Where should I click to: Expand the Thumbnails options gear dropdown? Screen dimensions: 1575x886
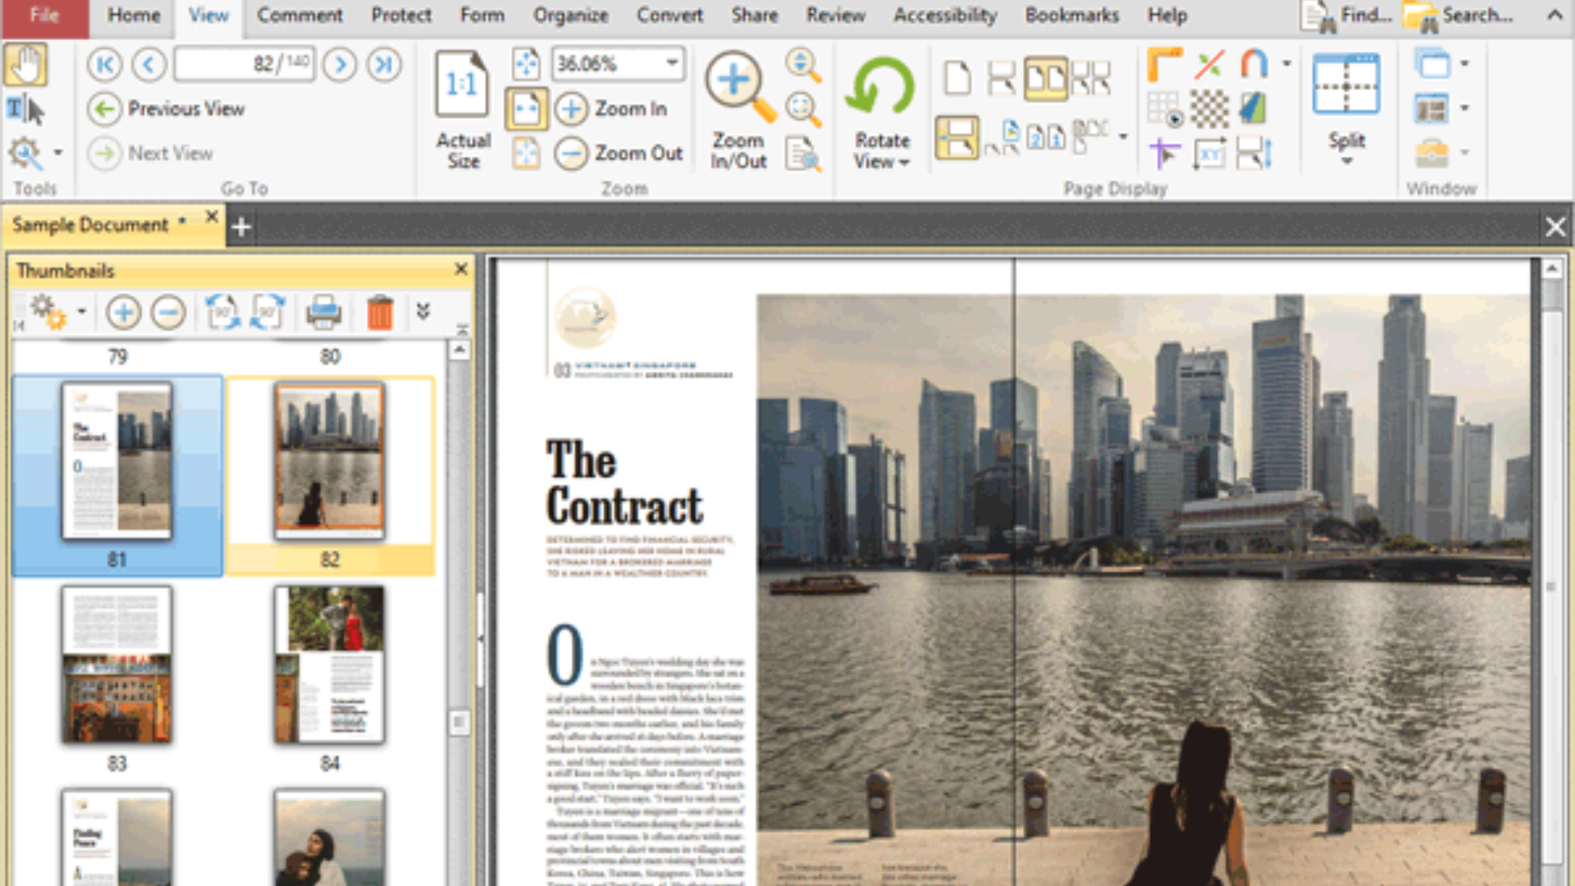pos(80,312)
